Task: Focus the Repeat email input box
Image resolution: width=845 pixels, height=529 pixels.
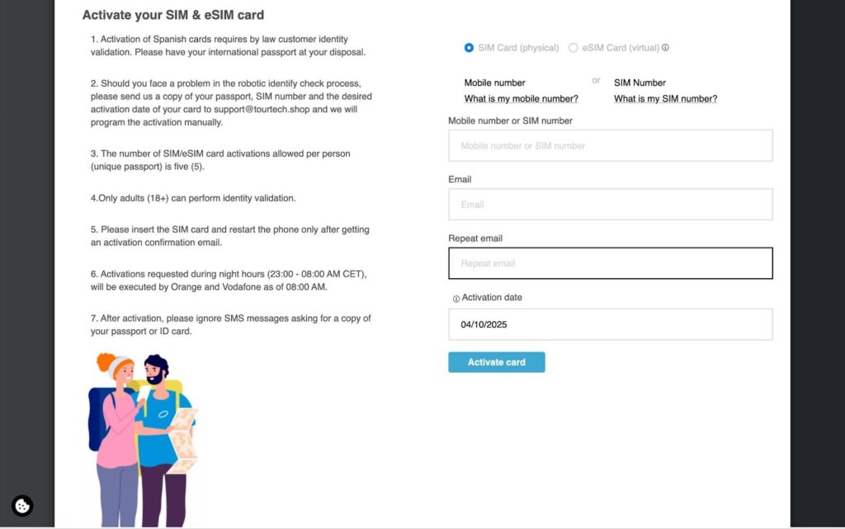Action: (610, 263)
